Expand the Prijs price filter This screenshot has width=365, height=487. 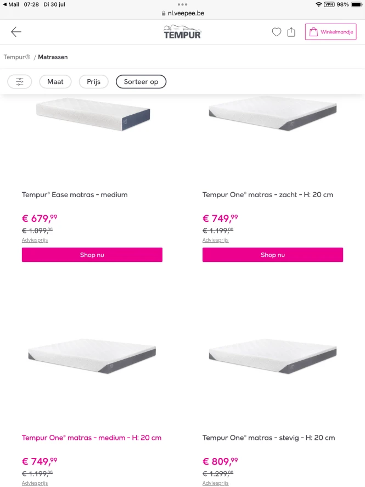tap(94, 82)
